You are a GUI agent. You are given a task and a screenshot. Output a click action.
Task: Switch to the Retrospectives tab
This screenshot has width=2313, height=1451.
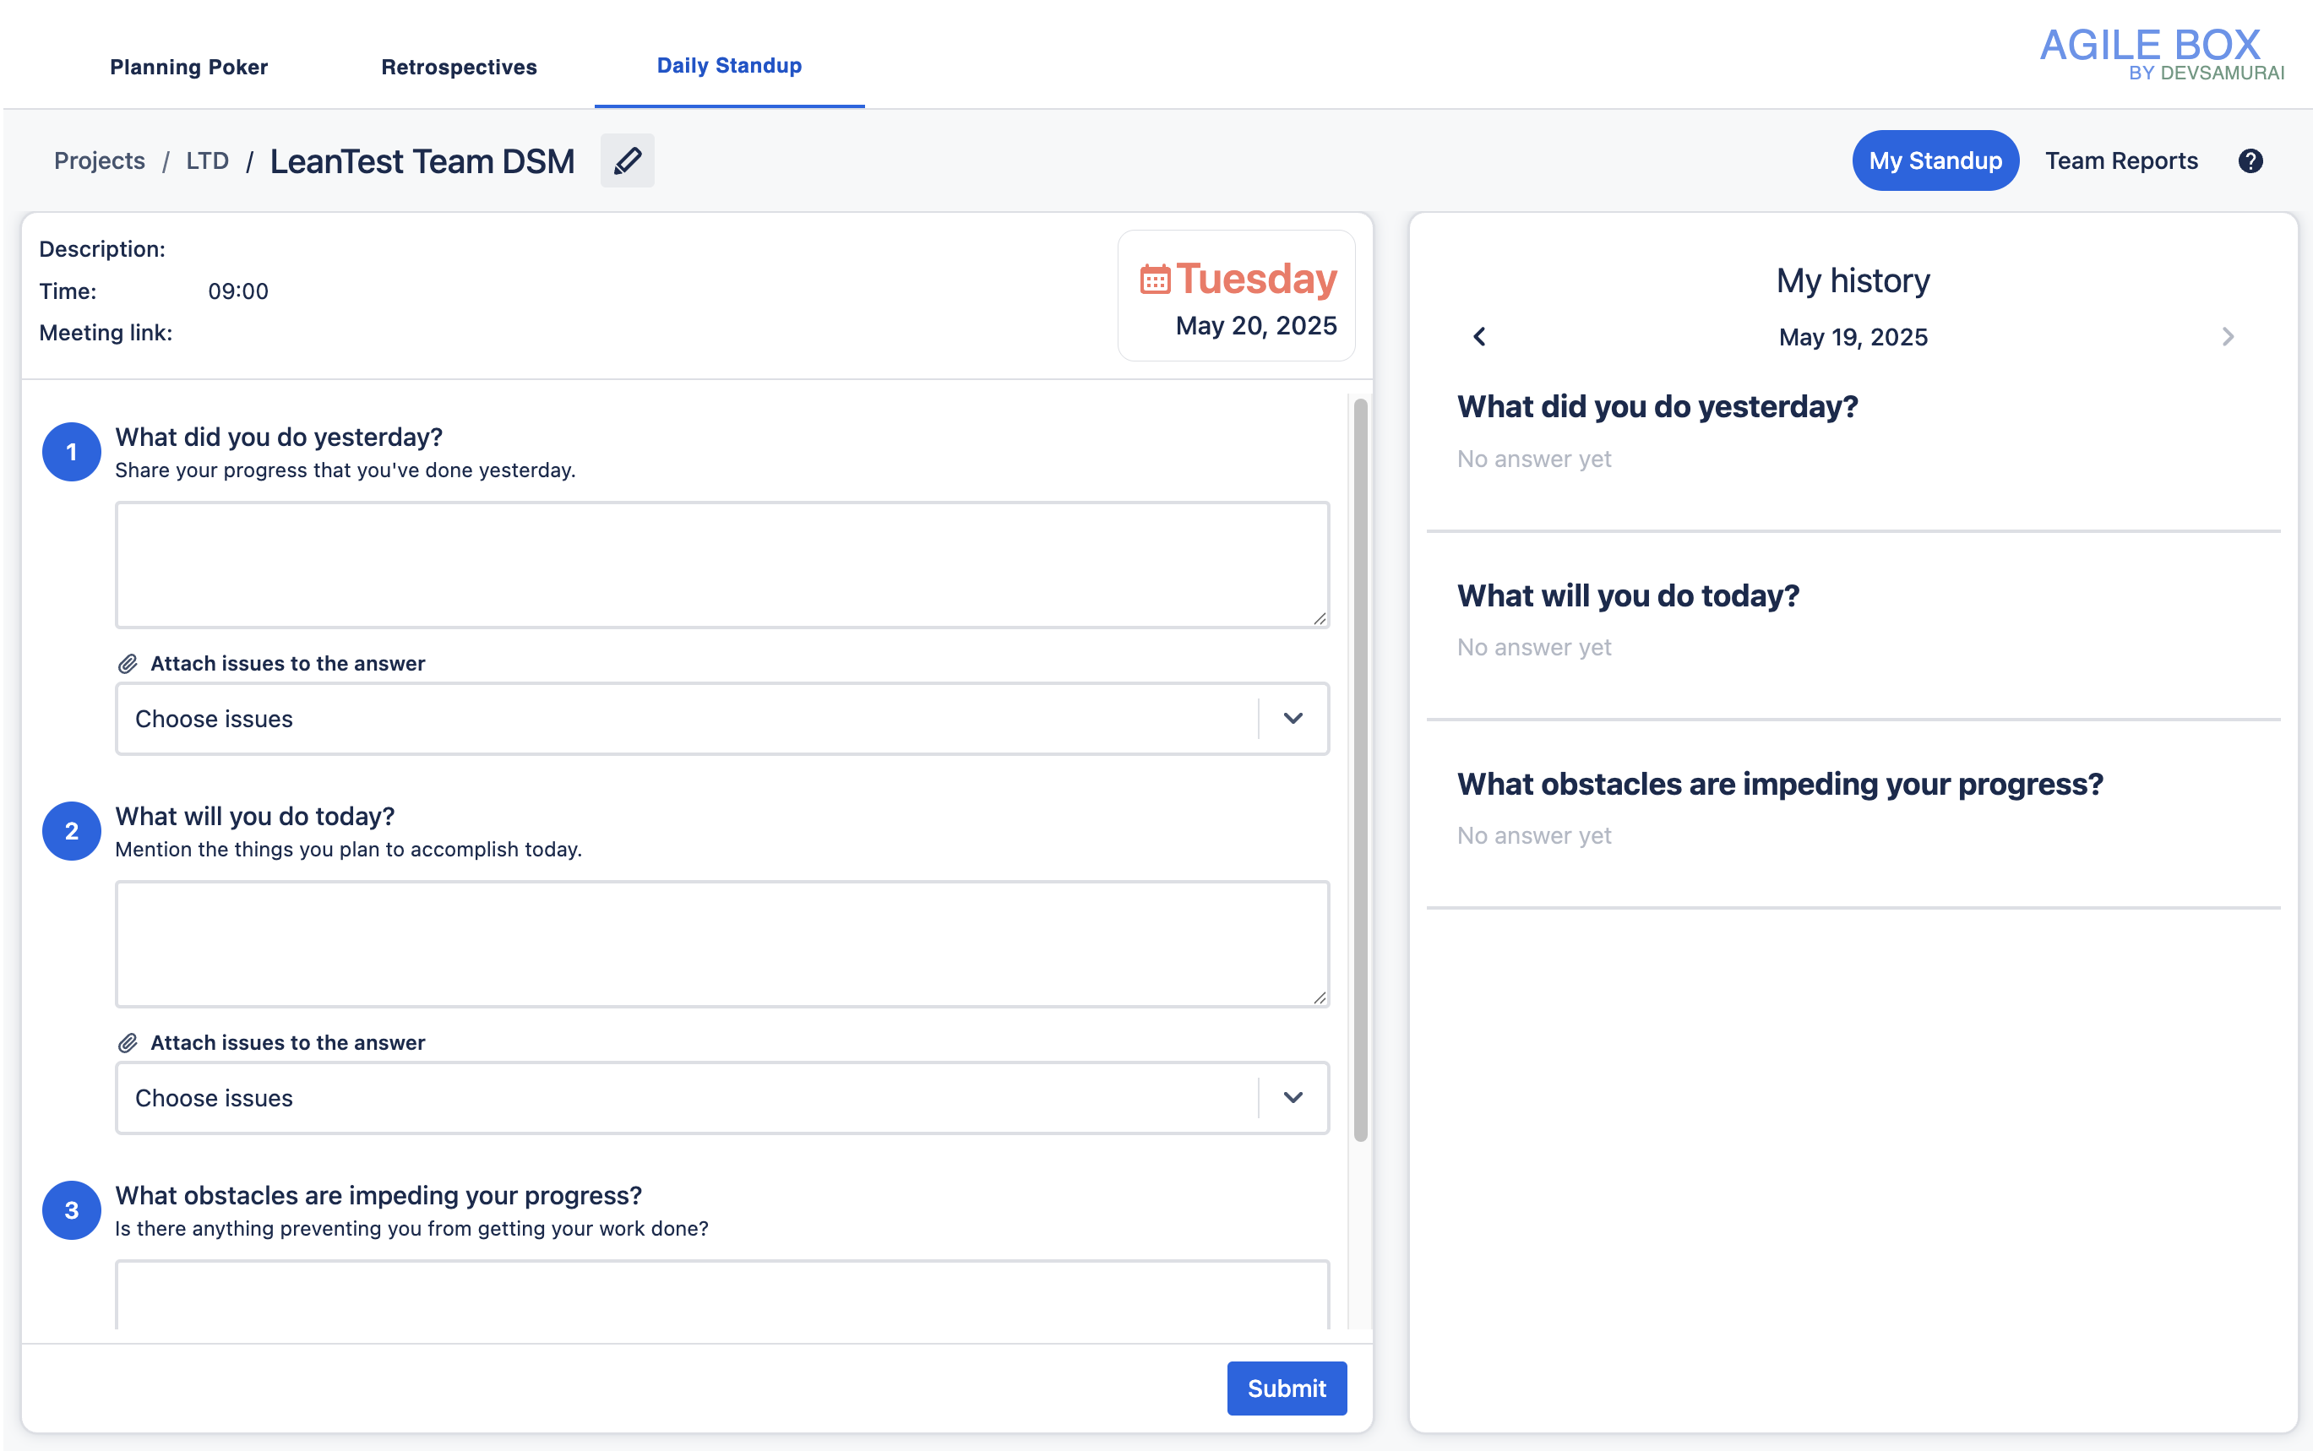pos(459,68)
